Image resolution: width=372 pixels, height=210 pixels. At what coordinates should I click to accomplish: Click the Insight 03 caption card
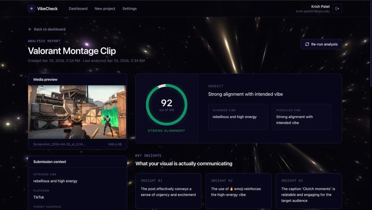(x=309, y=191)
